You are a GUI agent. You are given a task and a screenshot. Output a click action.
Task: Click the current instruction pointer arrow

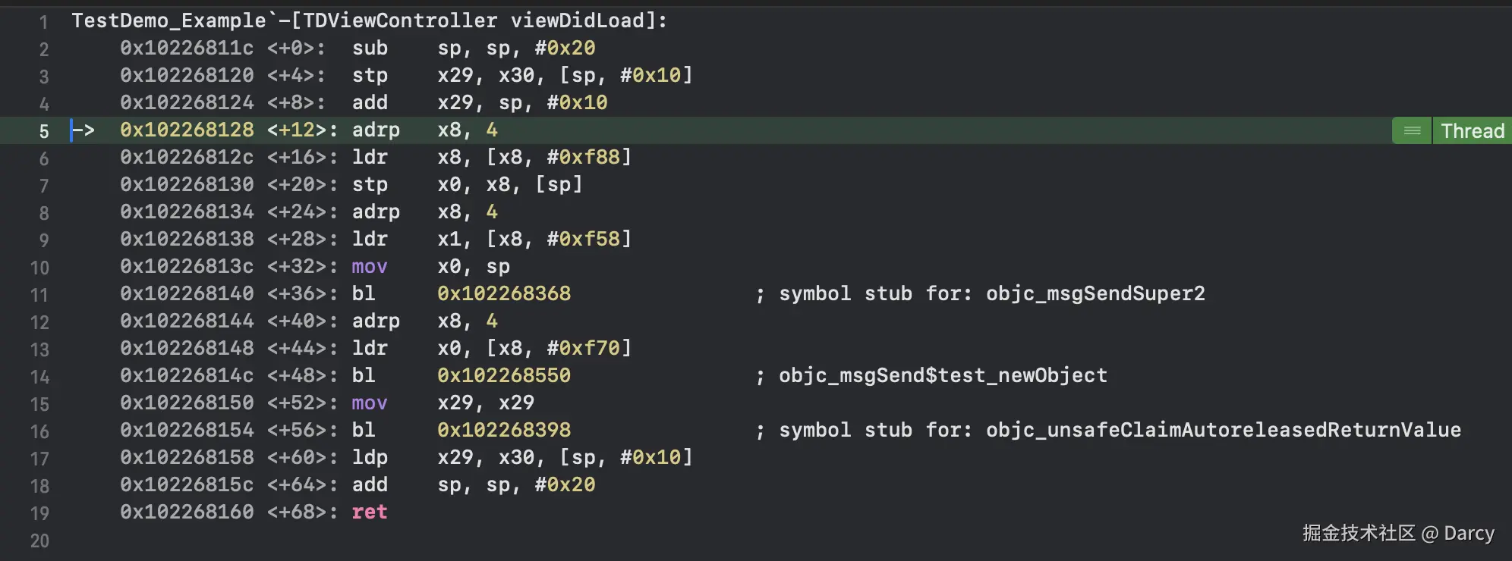coord(82,130)
